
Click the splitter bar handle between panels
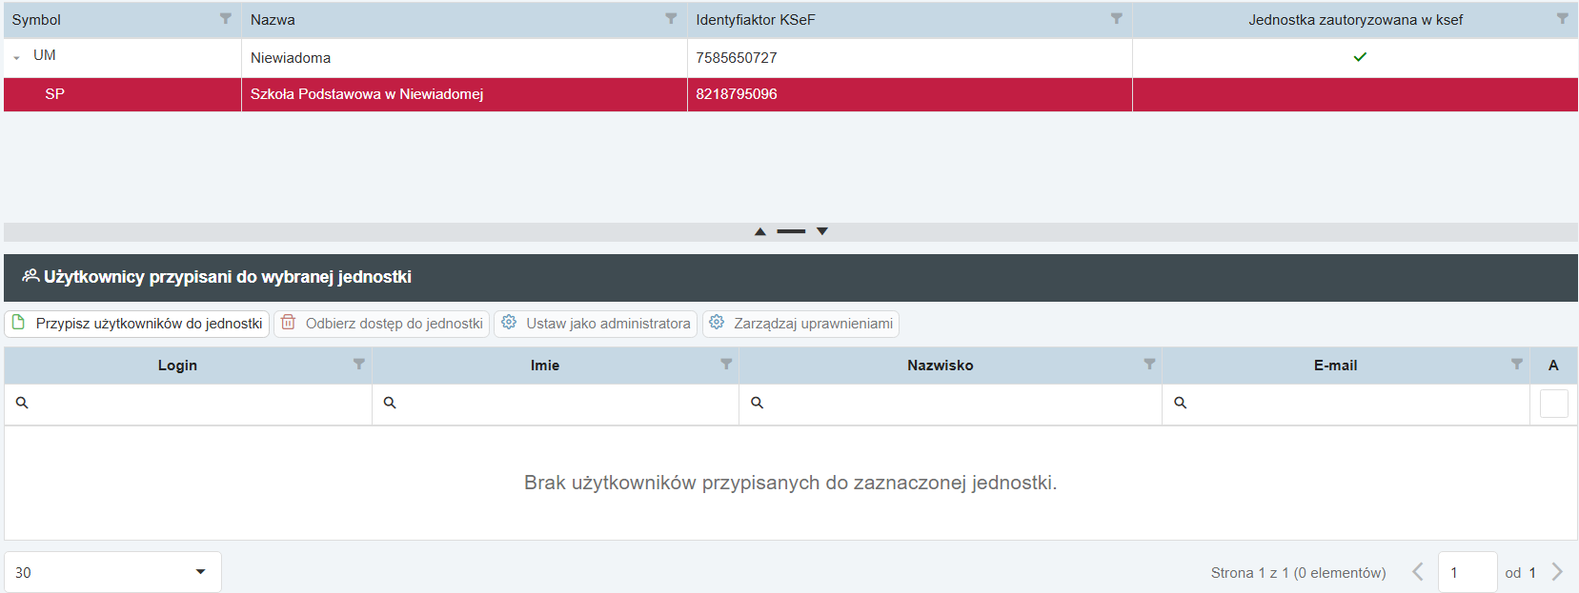point(791,231)
